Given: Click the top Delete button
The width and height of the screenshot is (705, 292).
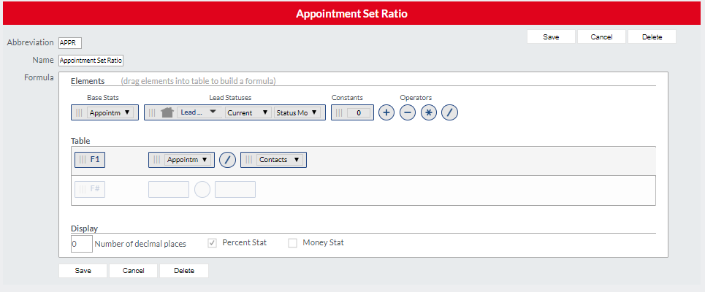Looking at the screenshot, I should 652,36.
